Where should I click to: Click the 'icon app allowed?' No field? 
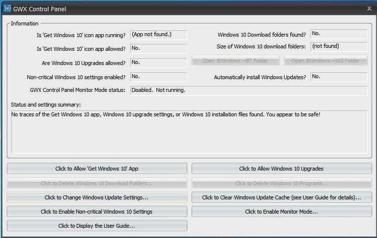158,48
